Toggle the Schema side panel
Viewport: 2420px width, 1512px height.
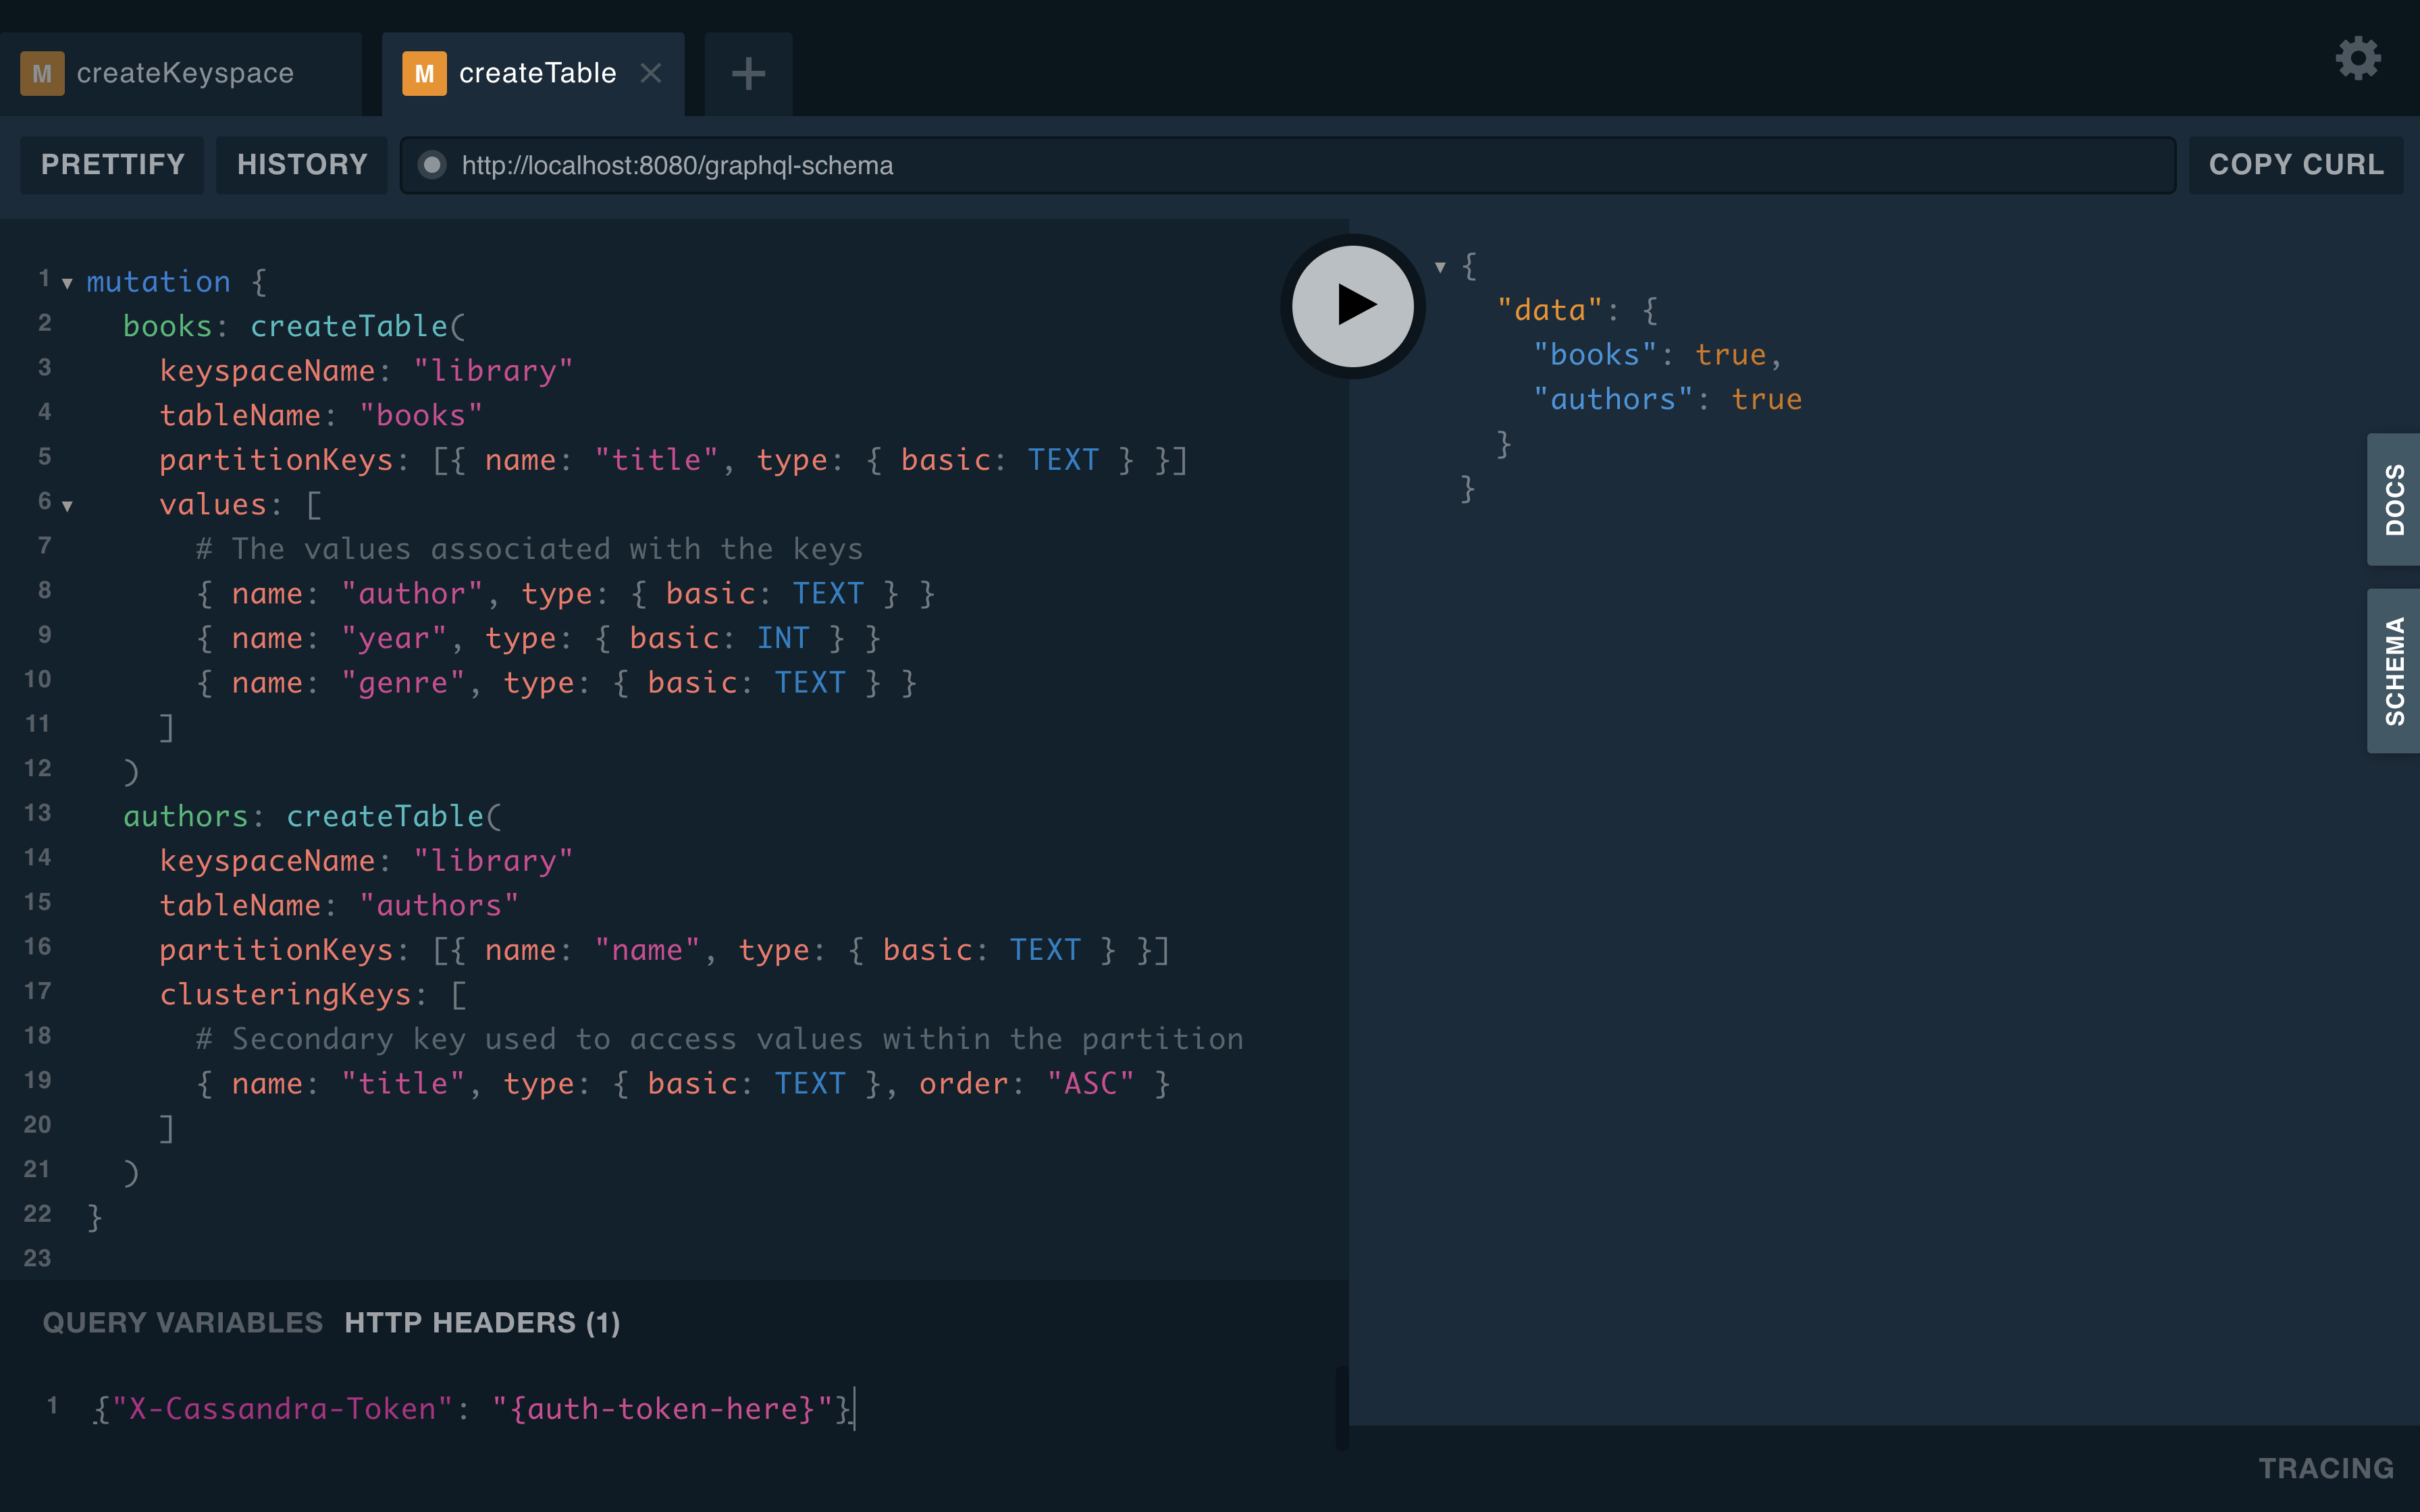pyautogui.click(x=2394, y=671)
